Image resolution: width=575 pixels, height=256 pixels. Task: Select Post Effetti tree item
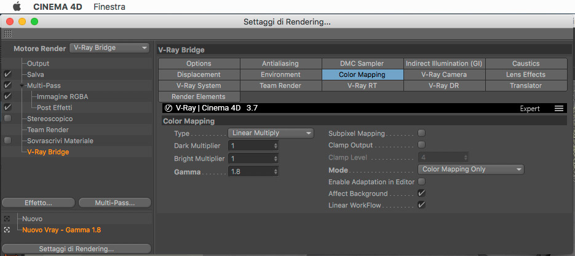coord(54,107)
